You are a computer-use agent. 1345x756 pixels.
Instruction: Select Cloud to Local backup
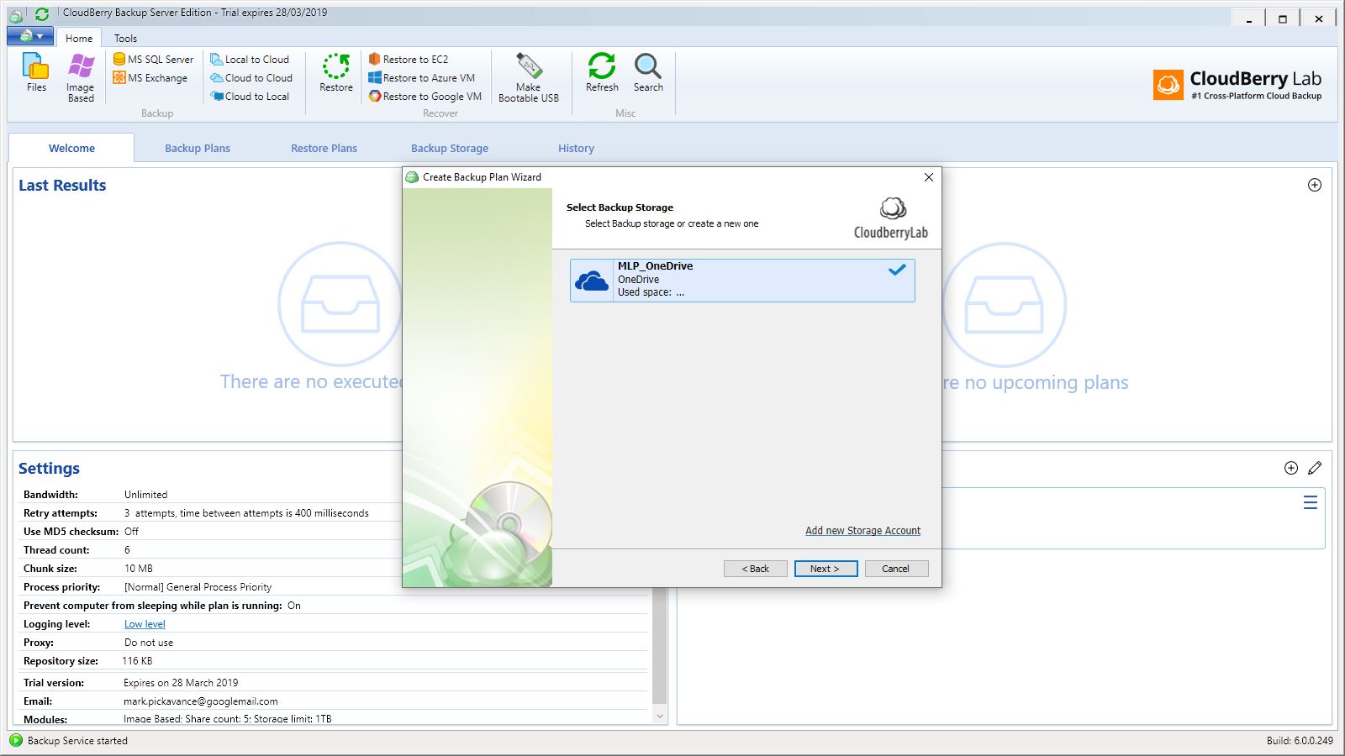250,97
